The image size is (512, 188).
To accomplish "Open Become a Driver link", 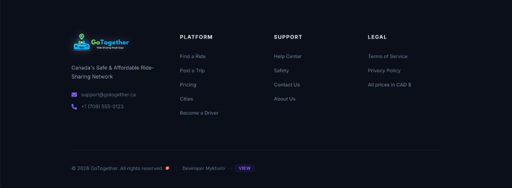I will pyautogui.click(x=199, y=113).
